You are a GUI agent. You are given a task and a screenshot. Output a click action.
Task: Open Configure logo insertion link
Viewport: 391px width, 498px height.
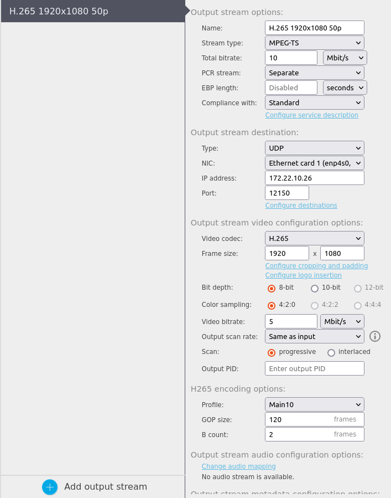point(304,275)
